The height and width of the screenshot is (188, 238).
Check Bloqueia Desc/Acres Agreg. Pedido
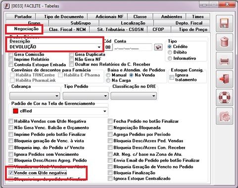11,160
